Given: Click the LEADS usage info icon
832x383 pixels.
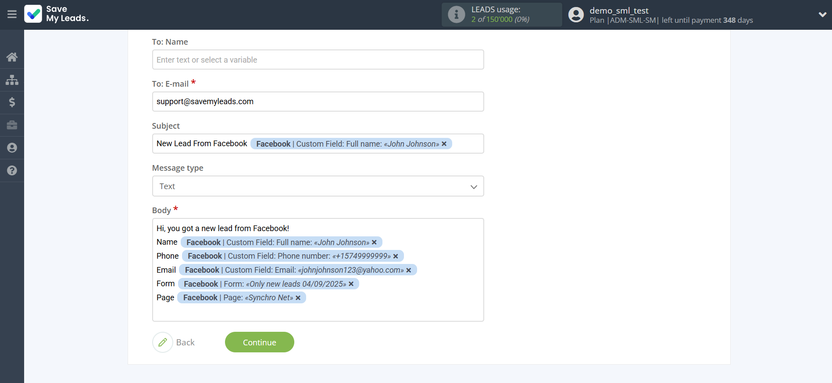Looking at the screenshot, I should (456, 14).
